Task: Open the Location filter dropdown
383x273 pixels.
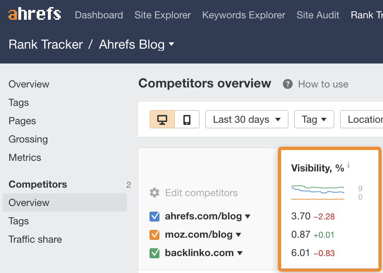Action: pos(363,120)
